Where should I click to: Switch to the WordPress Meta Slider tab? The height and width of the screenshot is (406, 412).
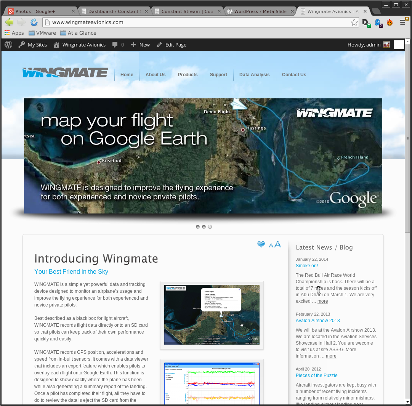tap(260, 11)
